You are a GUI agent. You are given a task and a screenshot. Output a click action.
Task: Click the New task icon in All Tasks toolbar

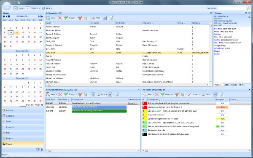[x=145, y=94]
